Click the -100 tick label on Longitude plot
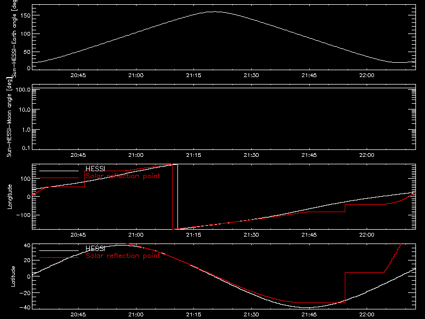 coord(24,215)
